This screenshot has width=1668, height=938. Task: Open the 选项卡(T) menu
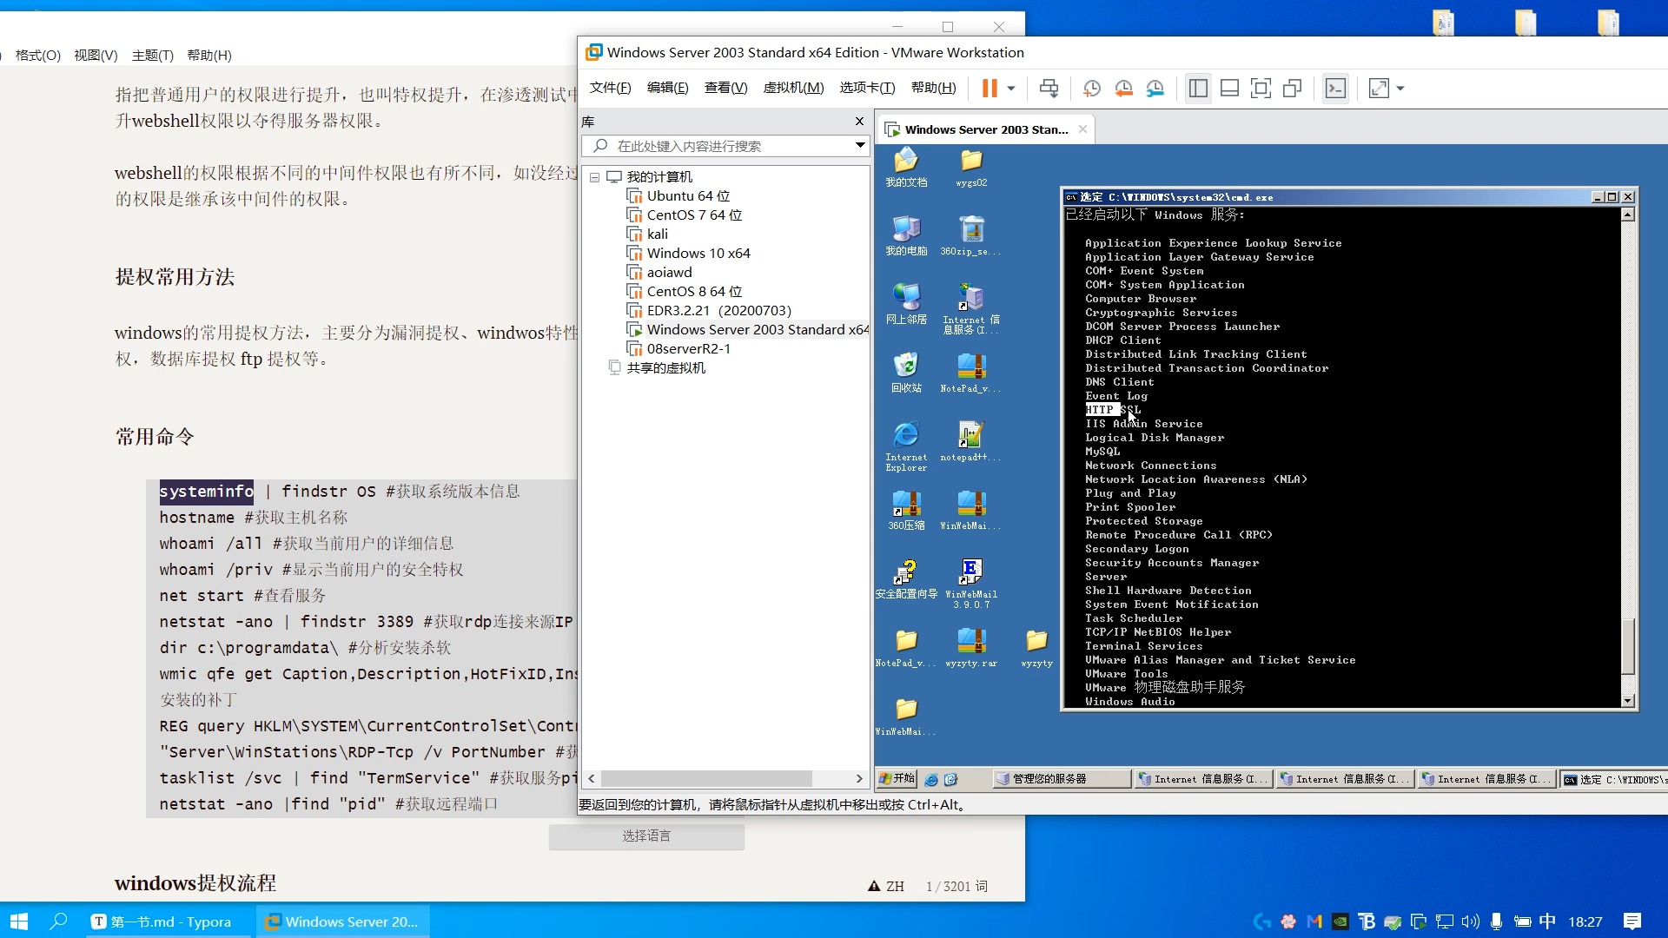point(867,88)
